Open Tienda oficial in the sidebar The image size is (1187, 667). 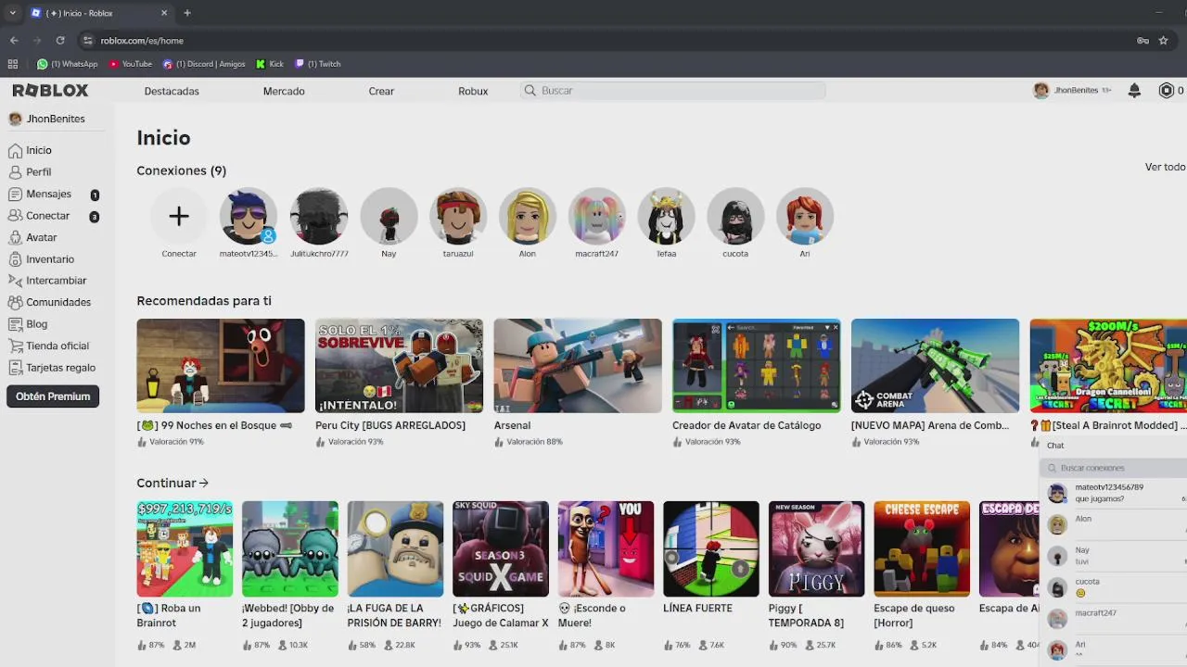point(48,346)
